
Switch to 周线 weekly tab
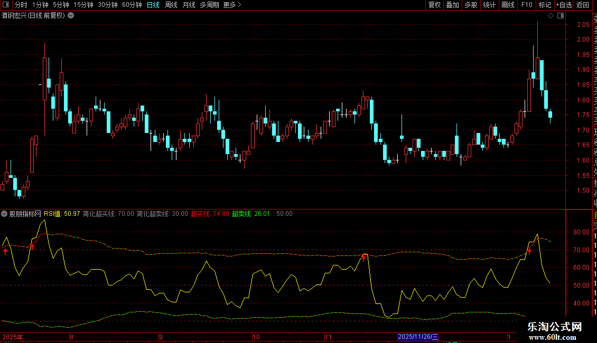[171, 5]
